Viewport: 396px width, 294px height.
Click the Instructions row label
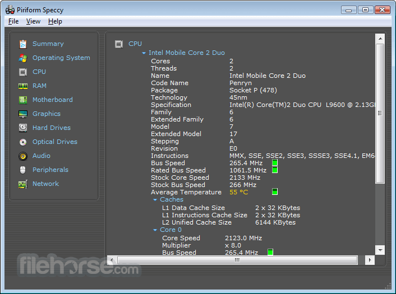(170, 156)
